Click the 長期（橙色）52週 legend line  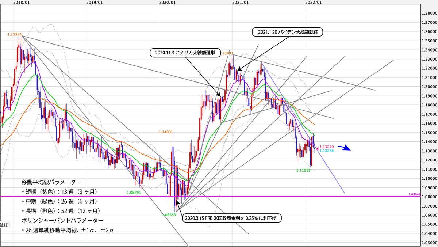[x=61, y=211]
